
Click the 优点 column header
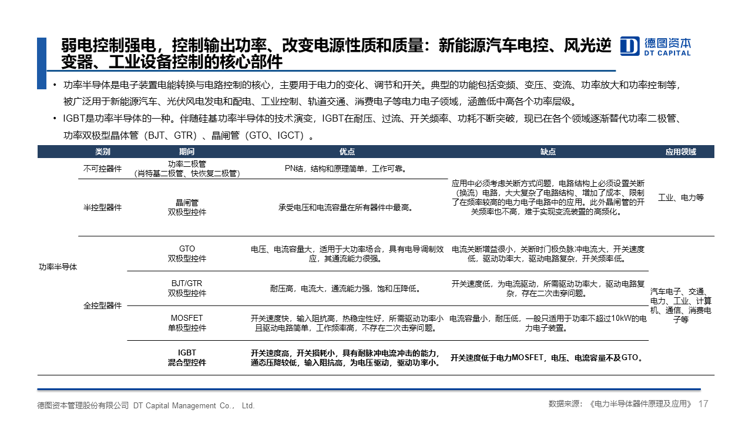pos(347,152)
